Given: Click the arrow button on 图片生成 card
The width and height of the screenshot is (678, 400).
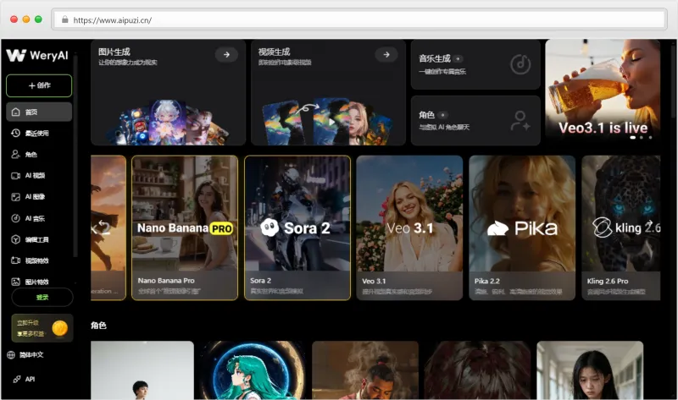Looking at the screenshot, I should [x=225, y=55].
